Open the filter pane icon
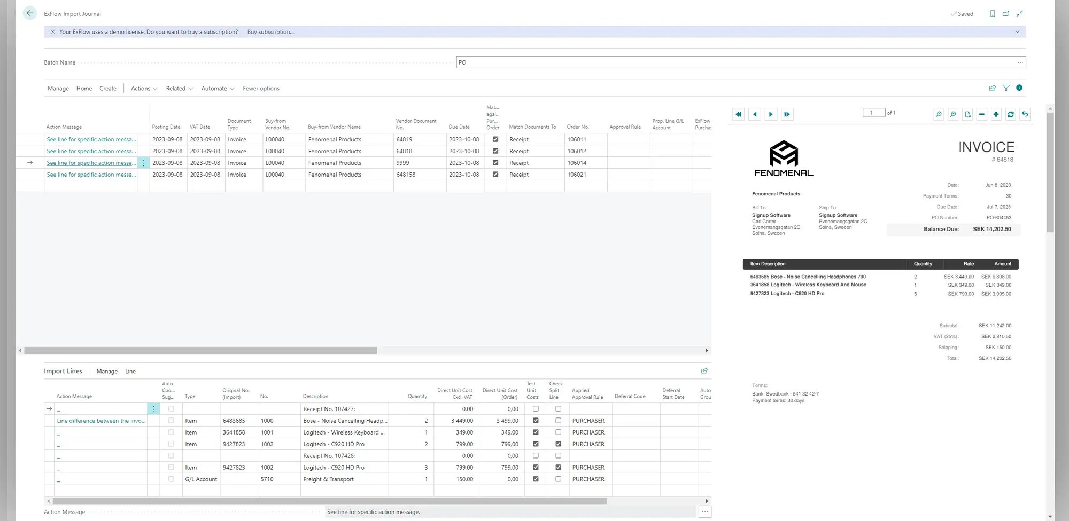Viewport: 1069px width, 521px height. [x=1006, y=88]
